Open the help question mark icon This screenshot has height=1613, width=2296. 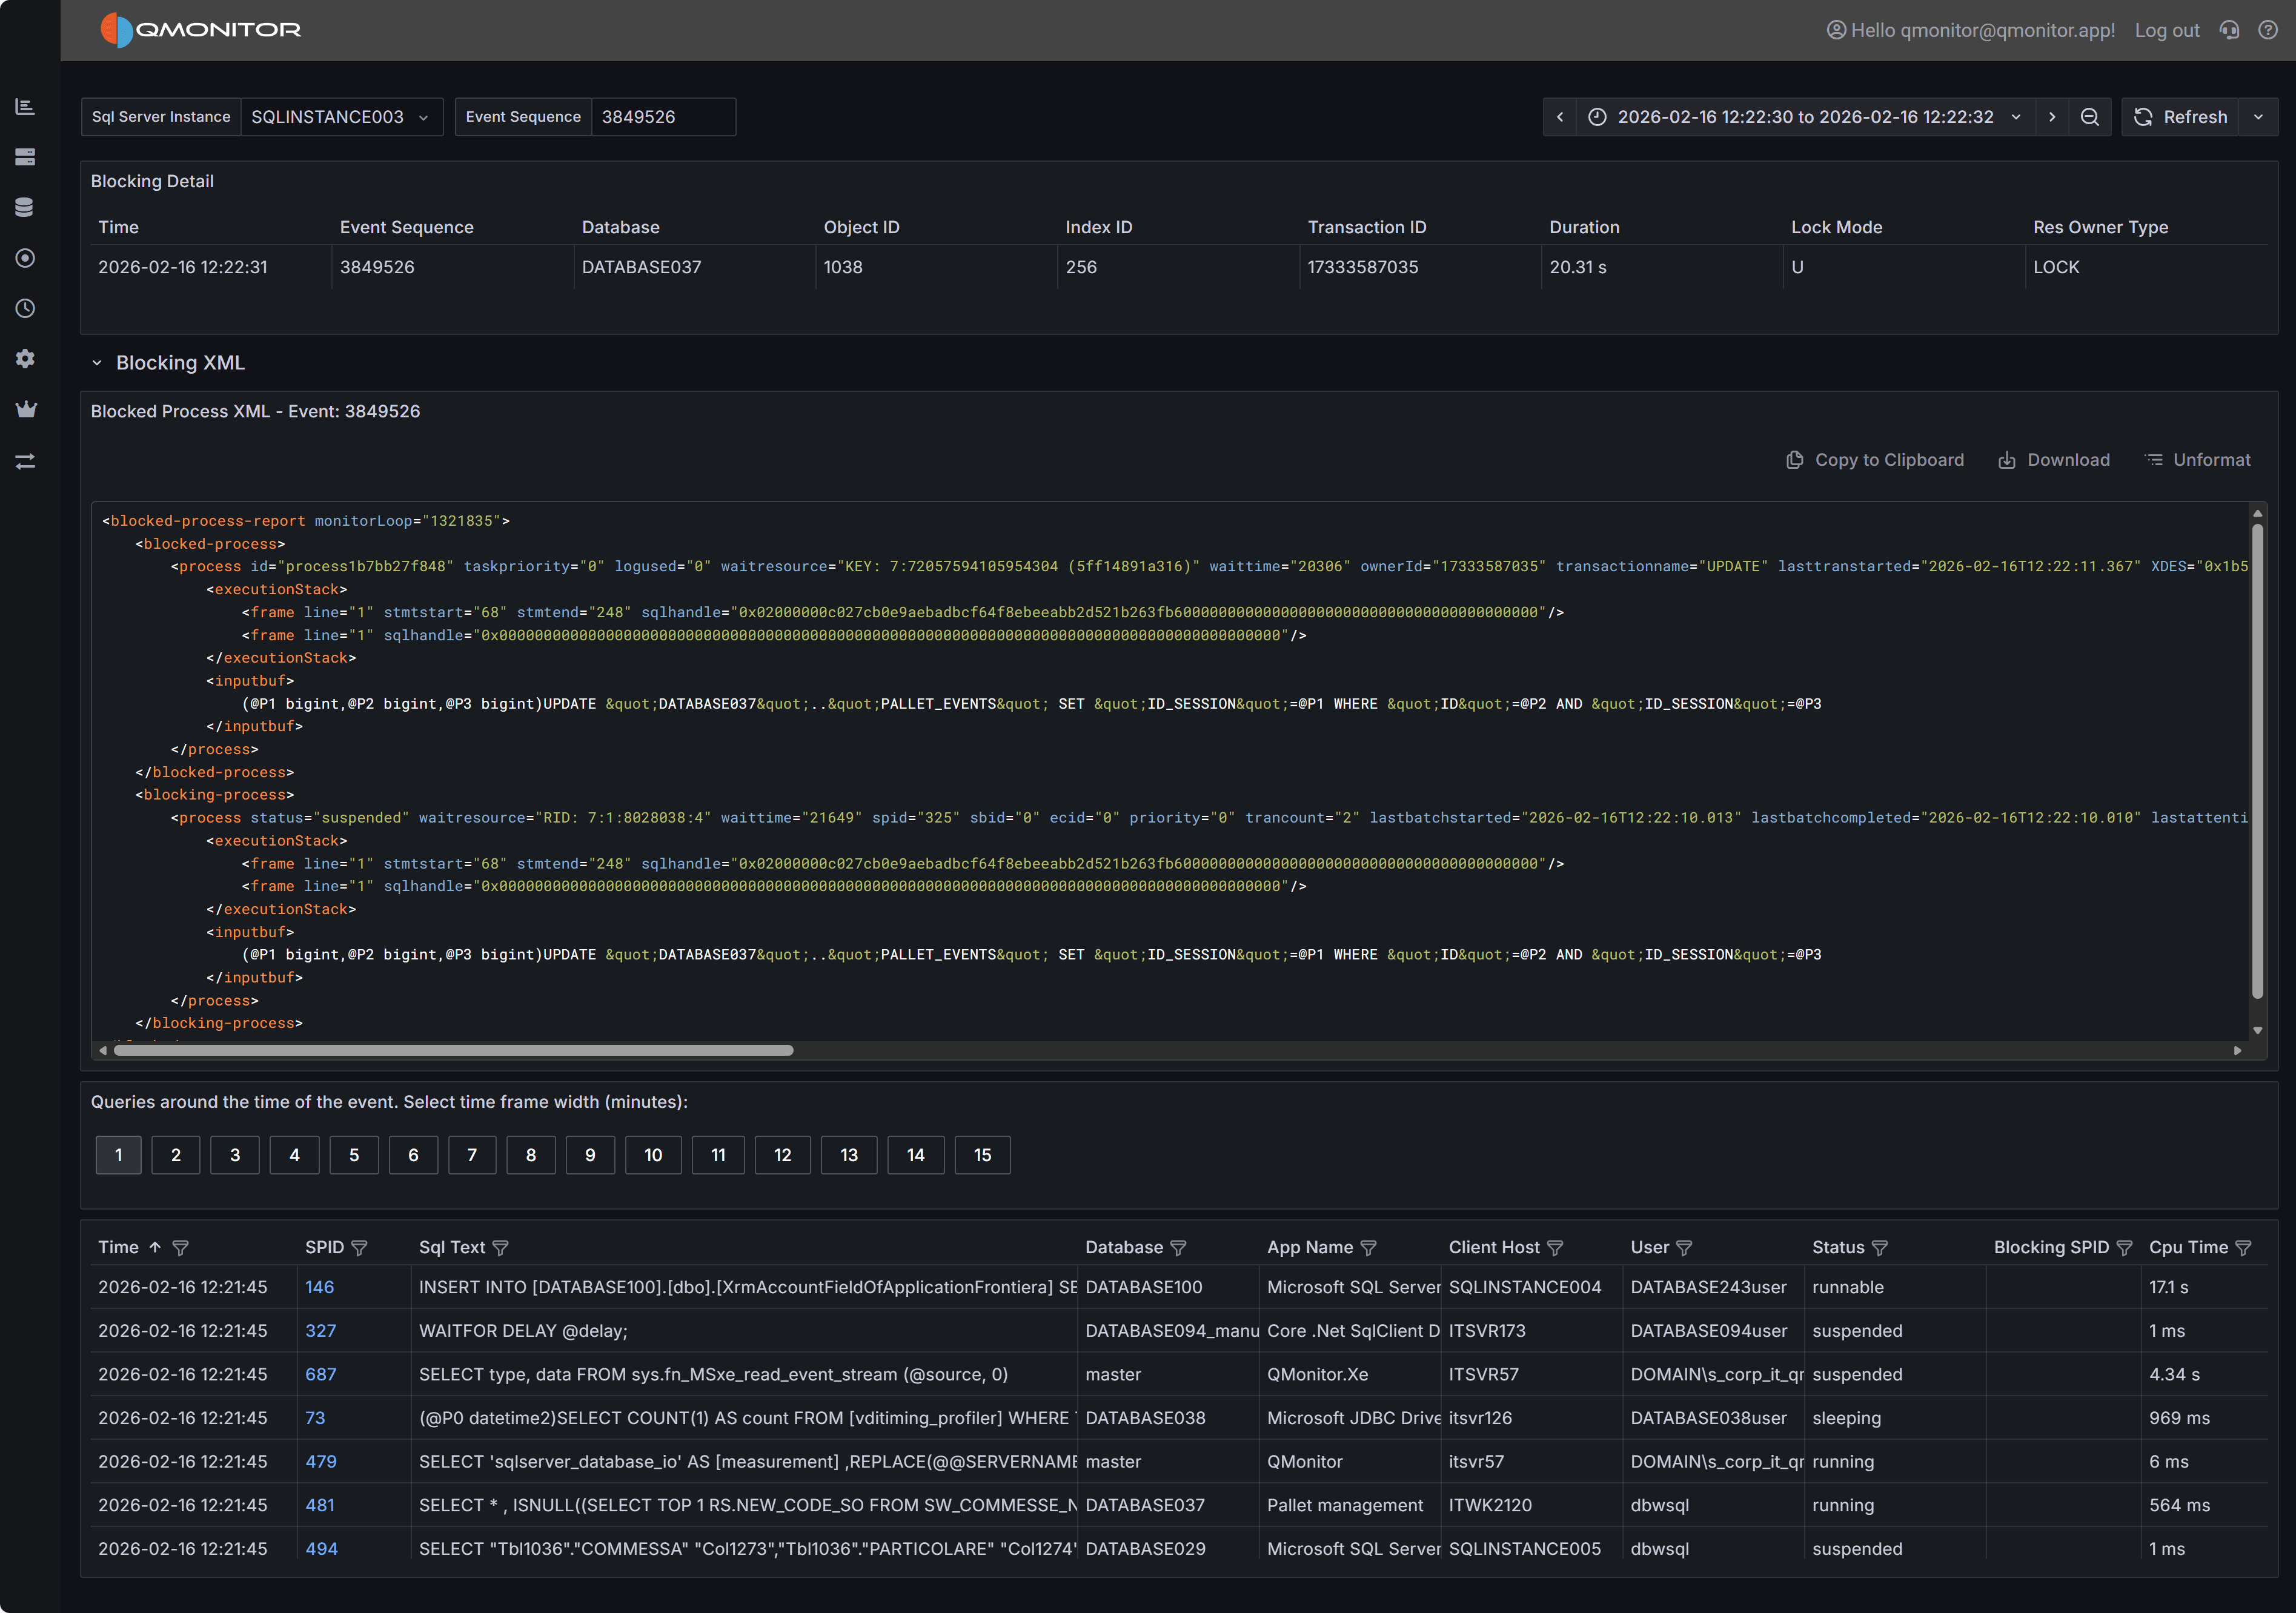point(2267,30)
